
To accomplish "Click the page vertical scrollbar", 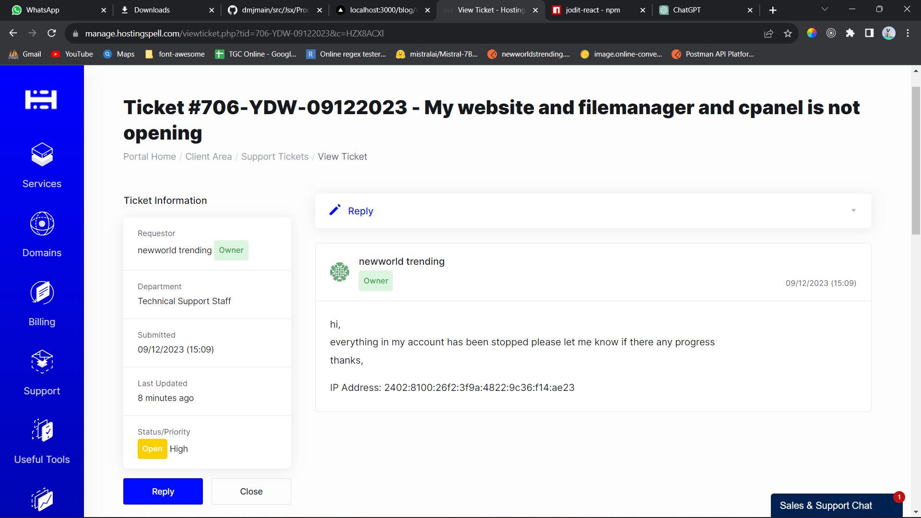I will [x=916, y=161].
